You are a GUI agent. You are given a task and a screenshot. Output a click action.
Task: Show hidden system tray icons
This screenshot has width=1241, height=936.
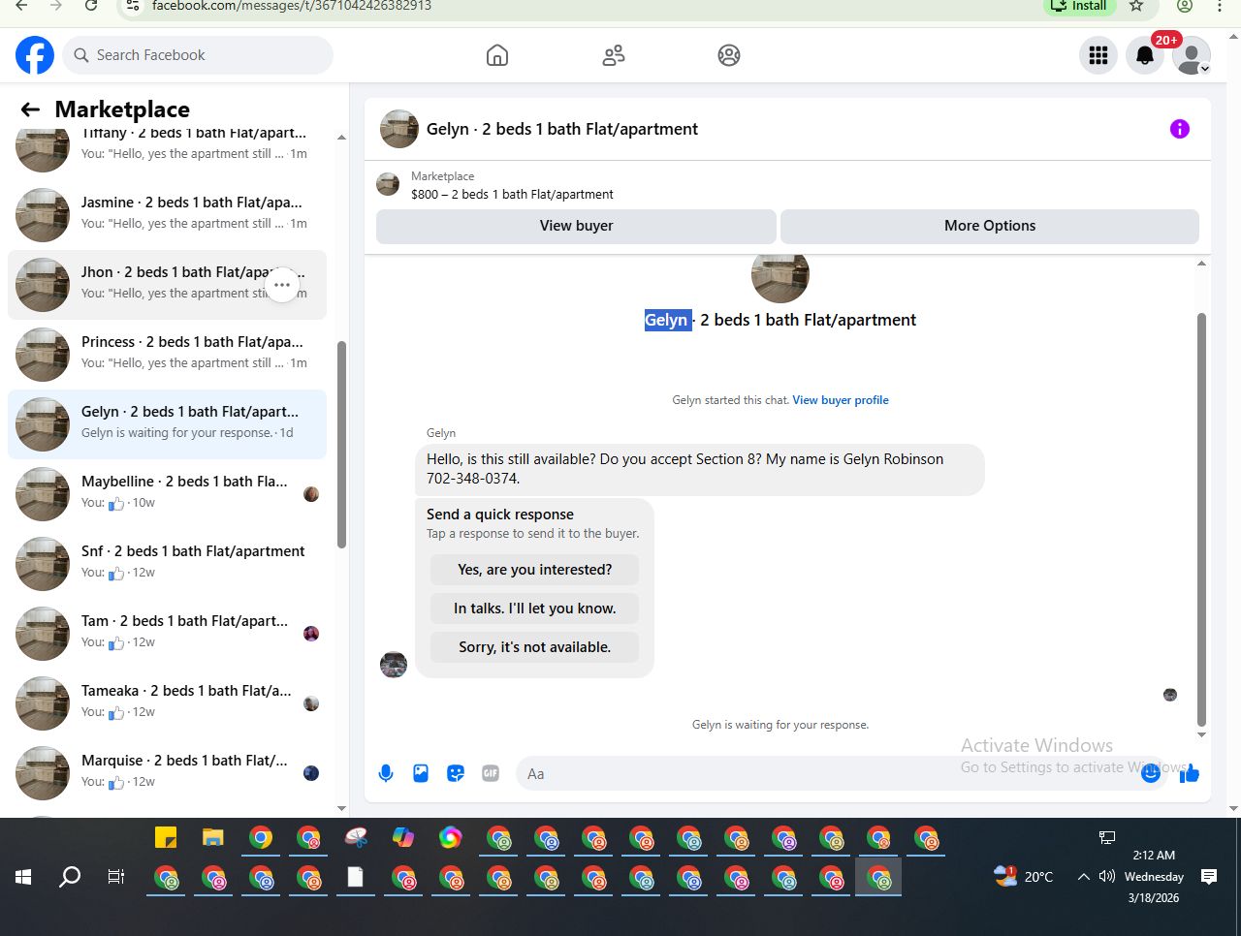coord(1084,877)
